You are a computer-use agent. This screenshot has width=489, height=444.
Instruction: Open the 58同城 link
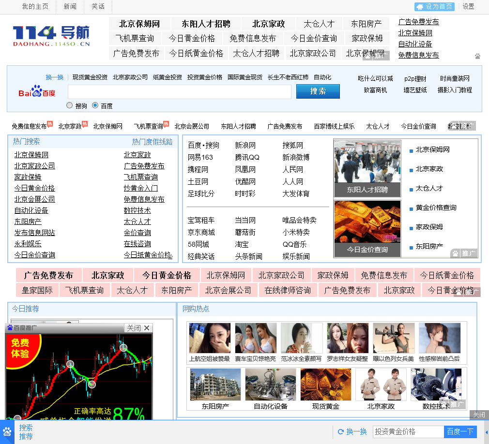pyautogui.click(x=199, y=245)
